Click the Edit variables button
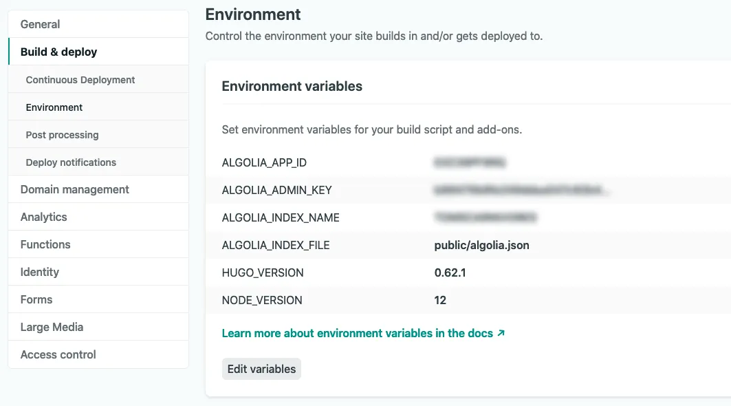The image size is (731, 406). pos(261,369)
